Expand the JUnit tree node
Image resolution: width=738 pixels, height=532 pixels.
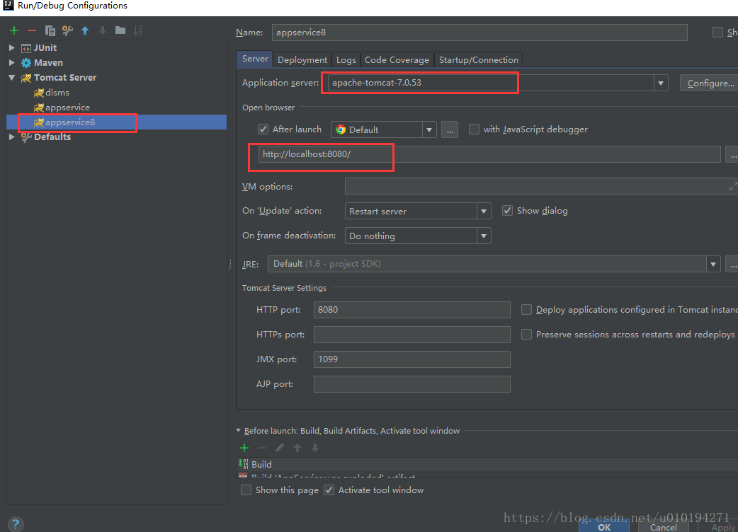click(x=12, y=48)
